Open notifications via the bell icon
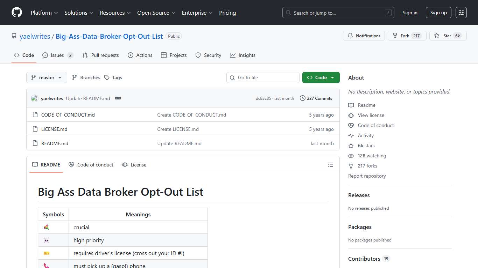The width and height of the screenshot is (478, 268). (350, 36)
